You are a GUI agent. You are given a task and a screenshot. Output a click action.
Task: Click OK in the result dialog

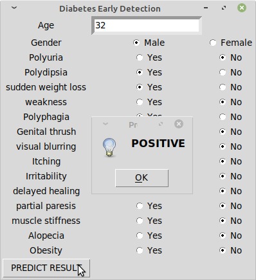[142, 178]
